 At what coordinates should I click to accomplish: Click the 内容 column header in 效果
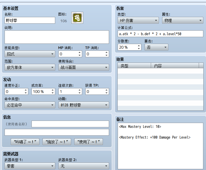(175, 66)
